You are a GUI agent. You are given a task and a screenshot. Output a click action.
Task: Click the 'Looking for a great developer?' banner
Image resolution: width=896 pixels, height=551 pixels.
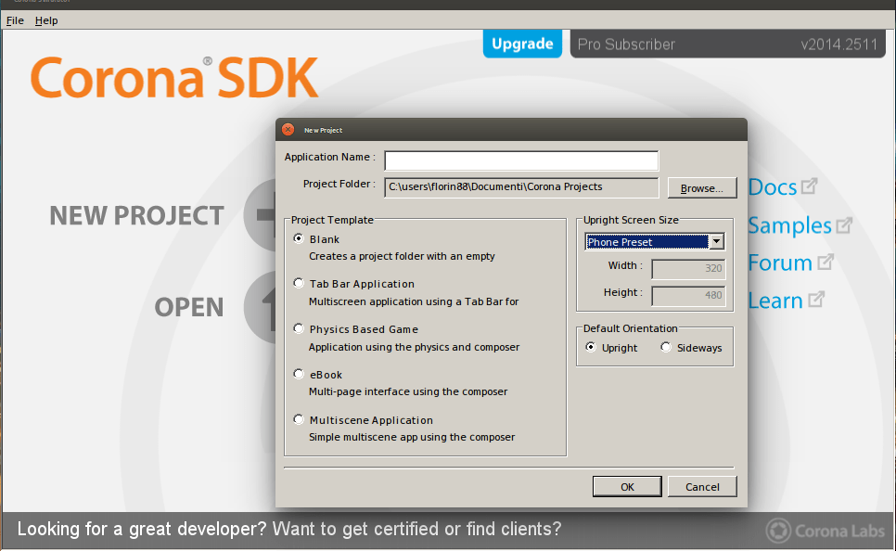(289, 529)
